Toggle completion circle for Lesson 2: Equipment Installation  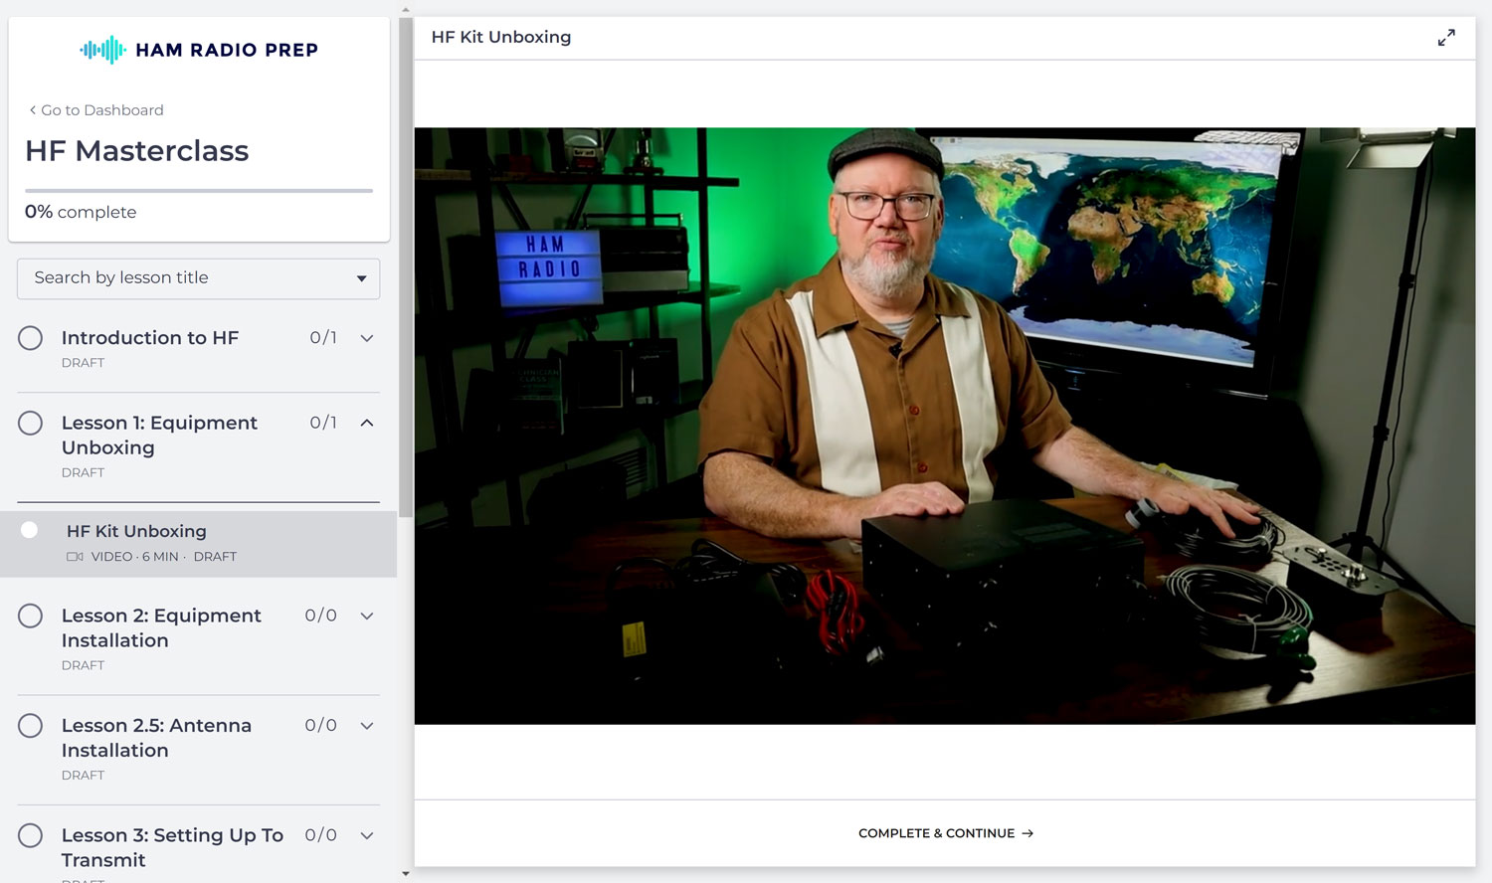(31, 616)
